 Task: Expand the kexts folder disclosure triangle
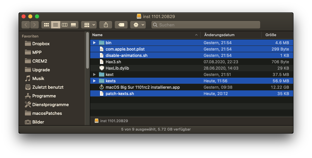point(94,81)
